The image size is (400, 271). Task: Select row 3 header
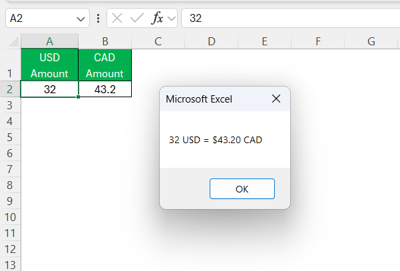(x=10, y=105)
